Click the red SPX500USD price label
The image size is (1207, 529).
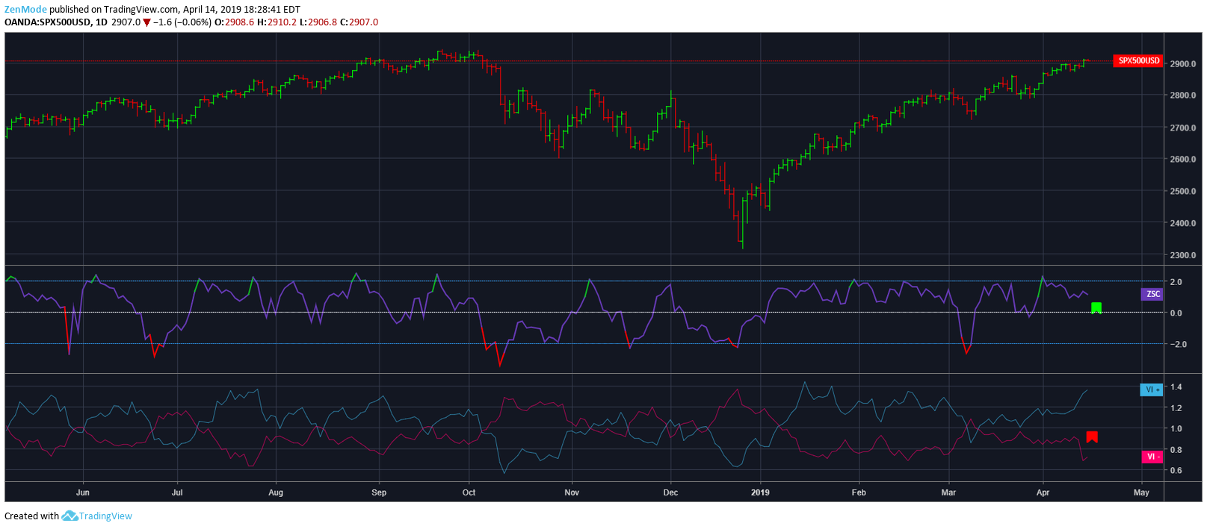(1138, 61)
